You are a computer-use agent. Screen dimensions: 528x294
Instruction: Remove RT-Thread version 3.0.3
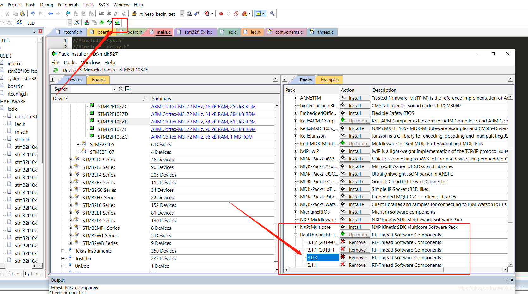(355, 258)
